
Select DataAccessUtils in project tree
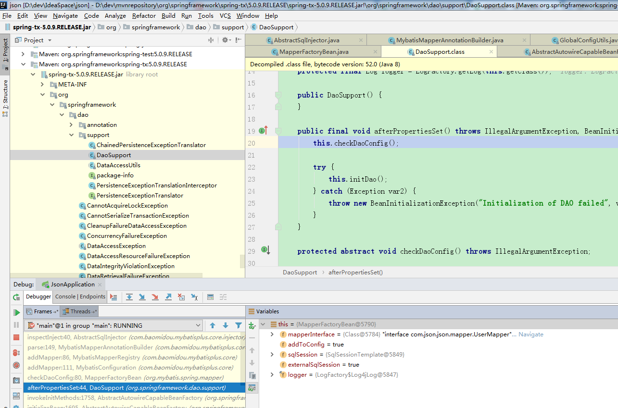coord(118,165)
